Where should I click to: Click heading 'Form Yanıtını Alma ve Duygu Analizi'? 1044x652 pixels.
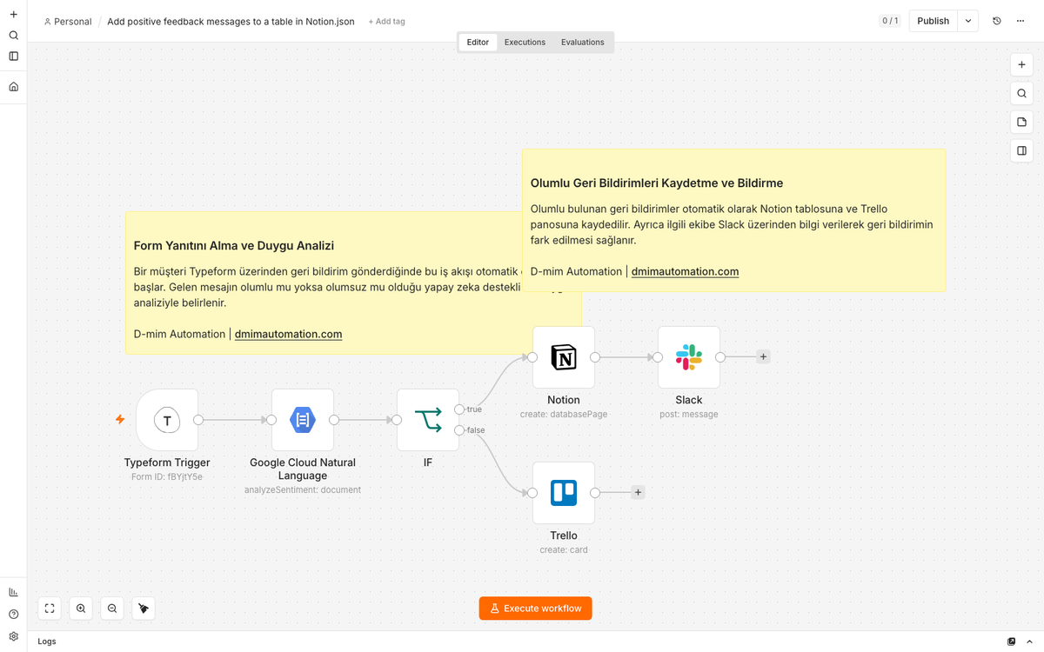click(234, 246)
